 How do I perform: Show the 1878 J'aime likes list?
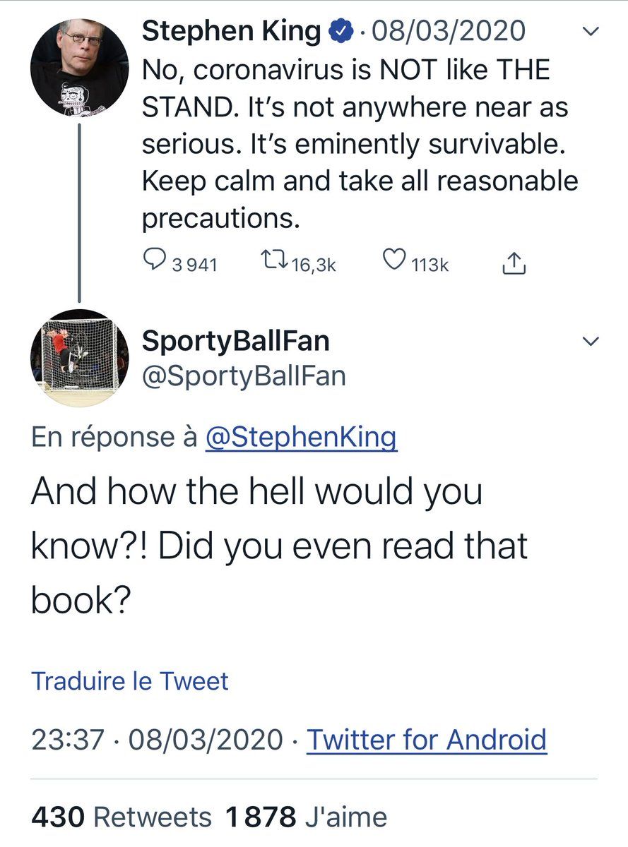307,817
